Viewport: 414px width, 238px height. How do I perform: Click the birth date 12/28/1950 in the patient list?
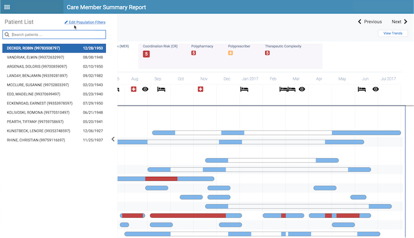(93, 48)
